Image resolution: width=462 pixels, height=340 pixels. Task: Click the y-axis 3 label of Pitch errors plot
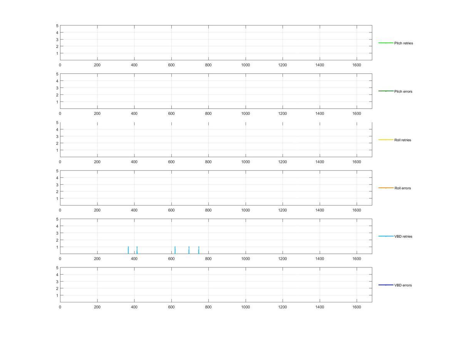pyautogui.click(x=57, y=88)
